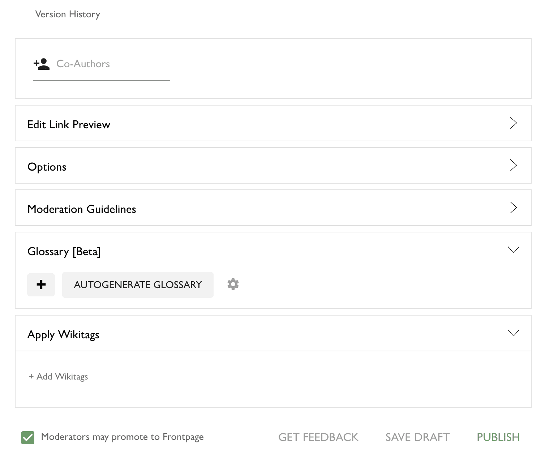Click the add co-author person icon
The image size is (558, 467).
click(x=41, y=64)
